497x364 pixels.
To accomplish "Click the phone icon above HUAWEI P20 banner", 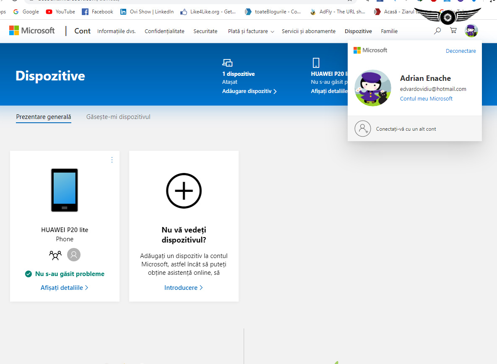I will (316, 63).
